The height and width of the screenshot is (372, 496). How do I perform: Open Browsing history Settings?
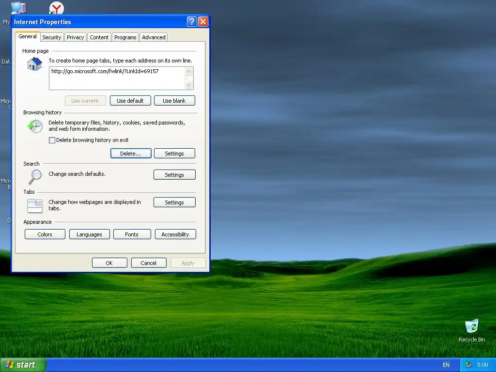[x=174, y=154]
